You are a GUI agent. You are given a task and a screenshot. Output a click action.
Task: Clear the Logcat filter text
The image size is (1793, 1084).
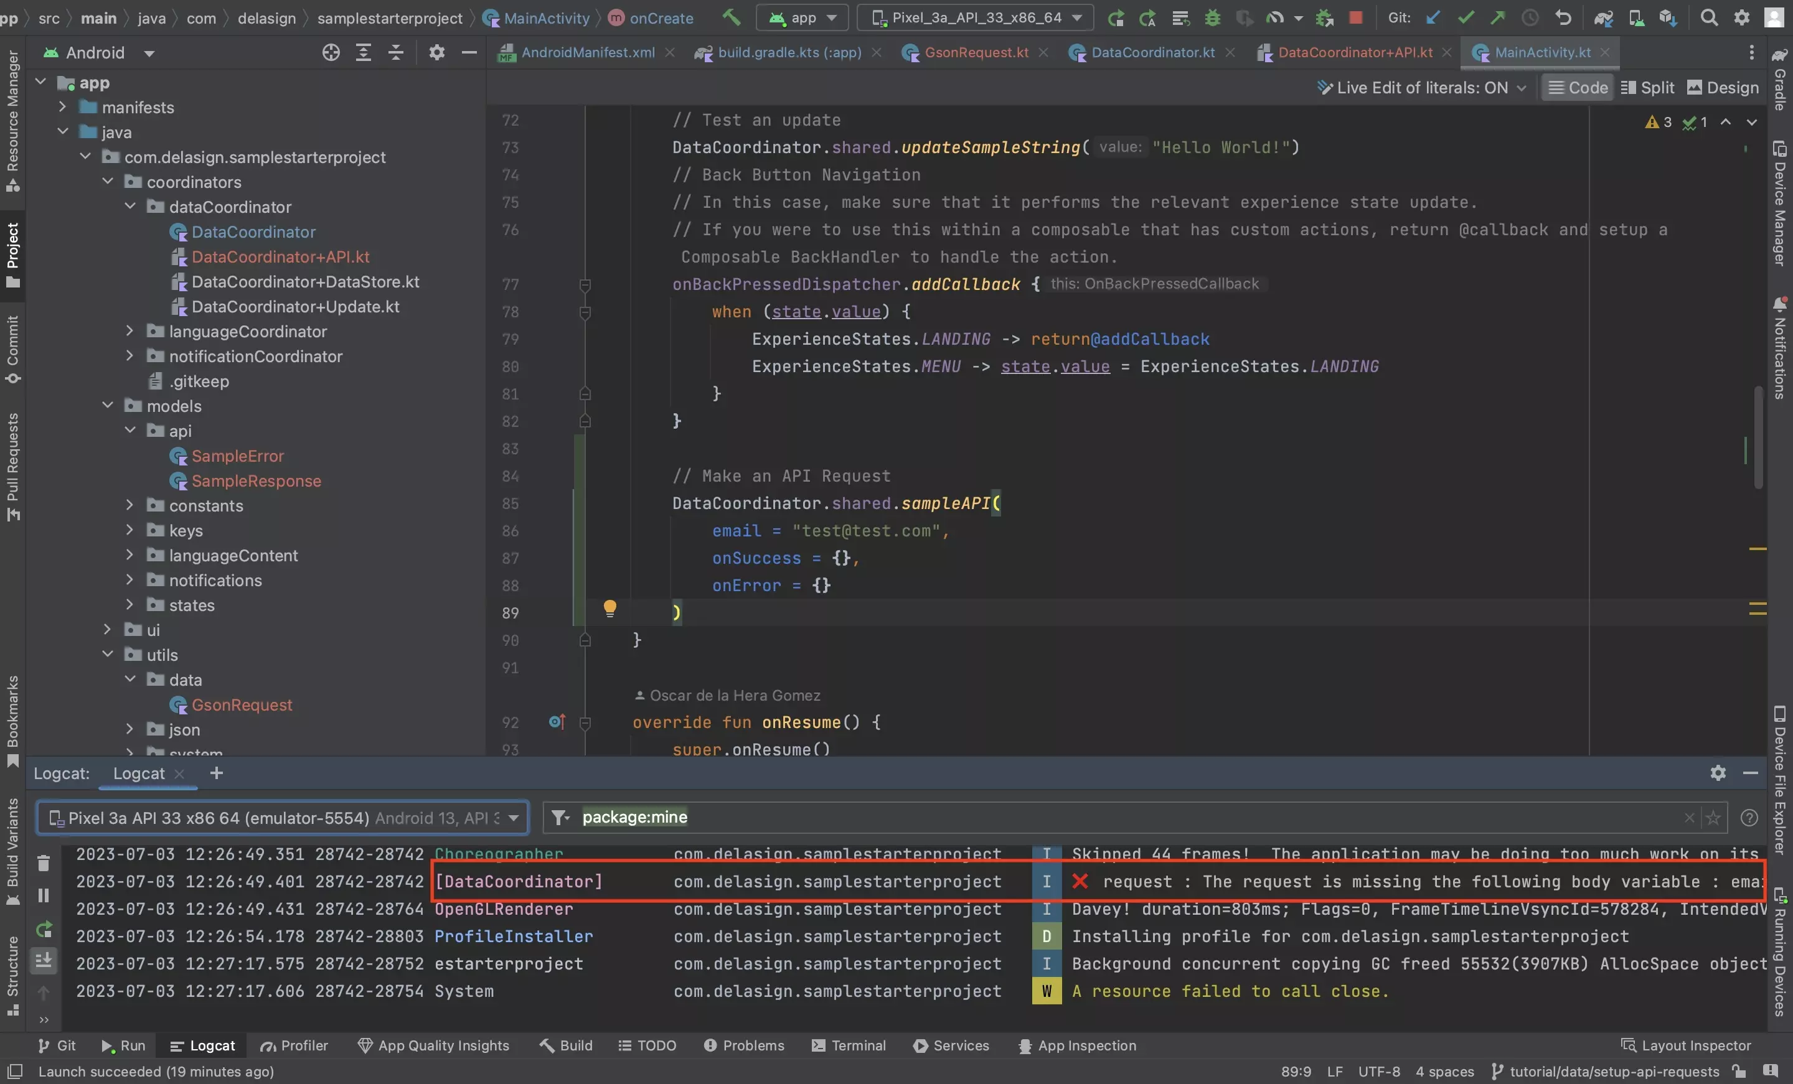(1689, 818)
